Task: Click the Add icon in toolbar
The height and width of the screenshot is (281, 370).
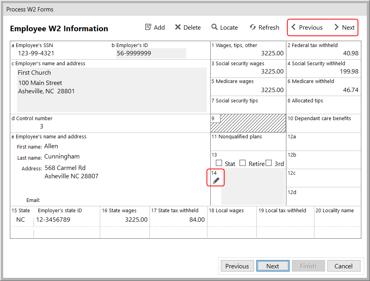Action: [x=148, y=27]
